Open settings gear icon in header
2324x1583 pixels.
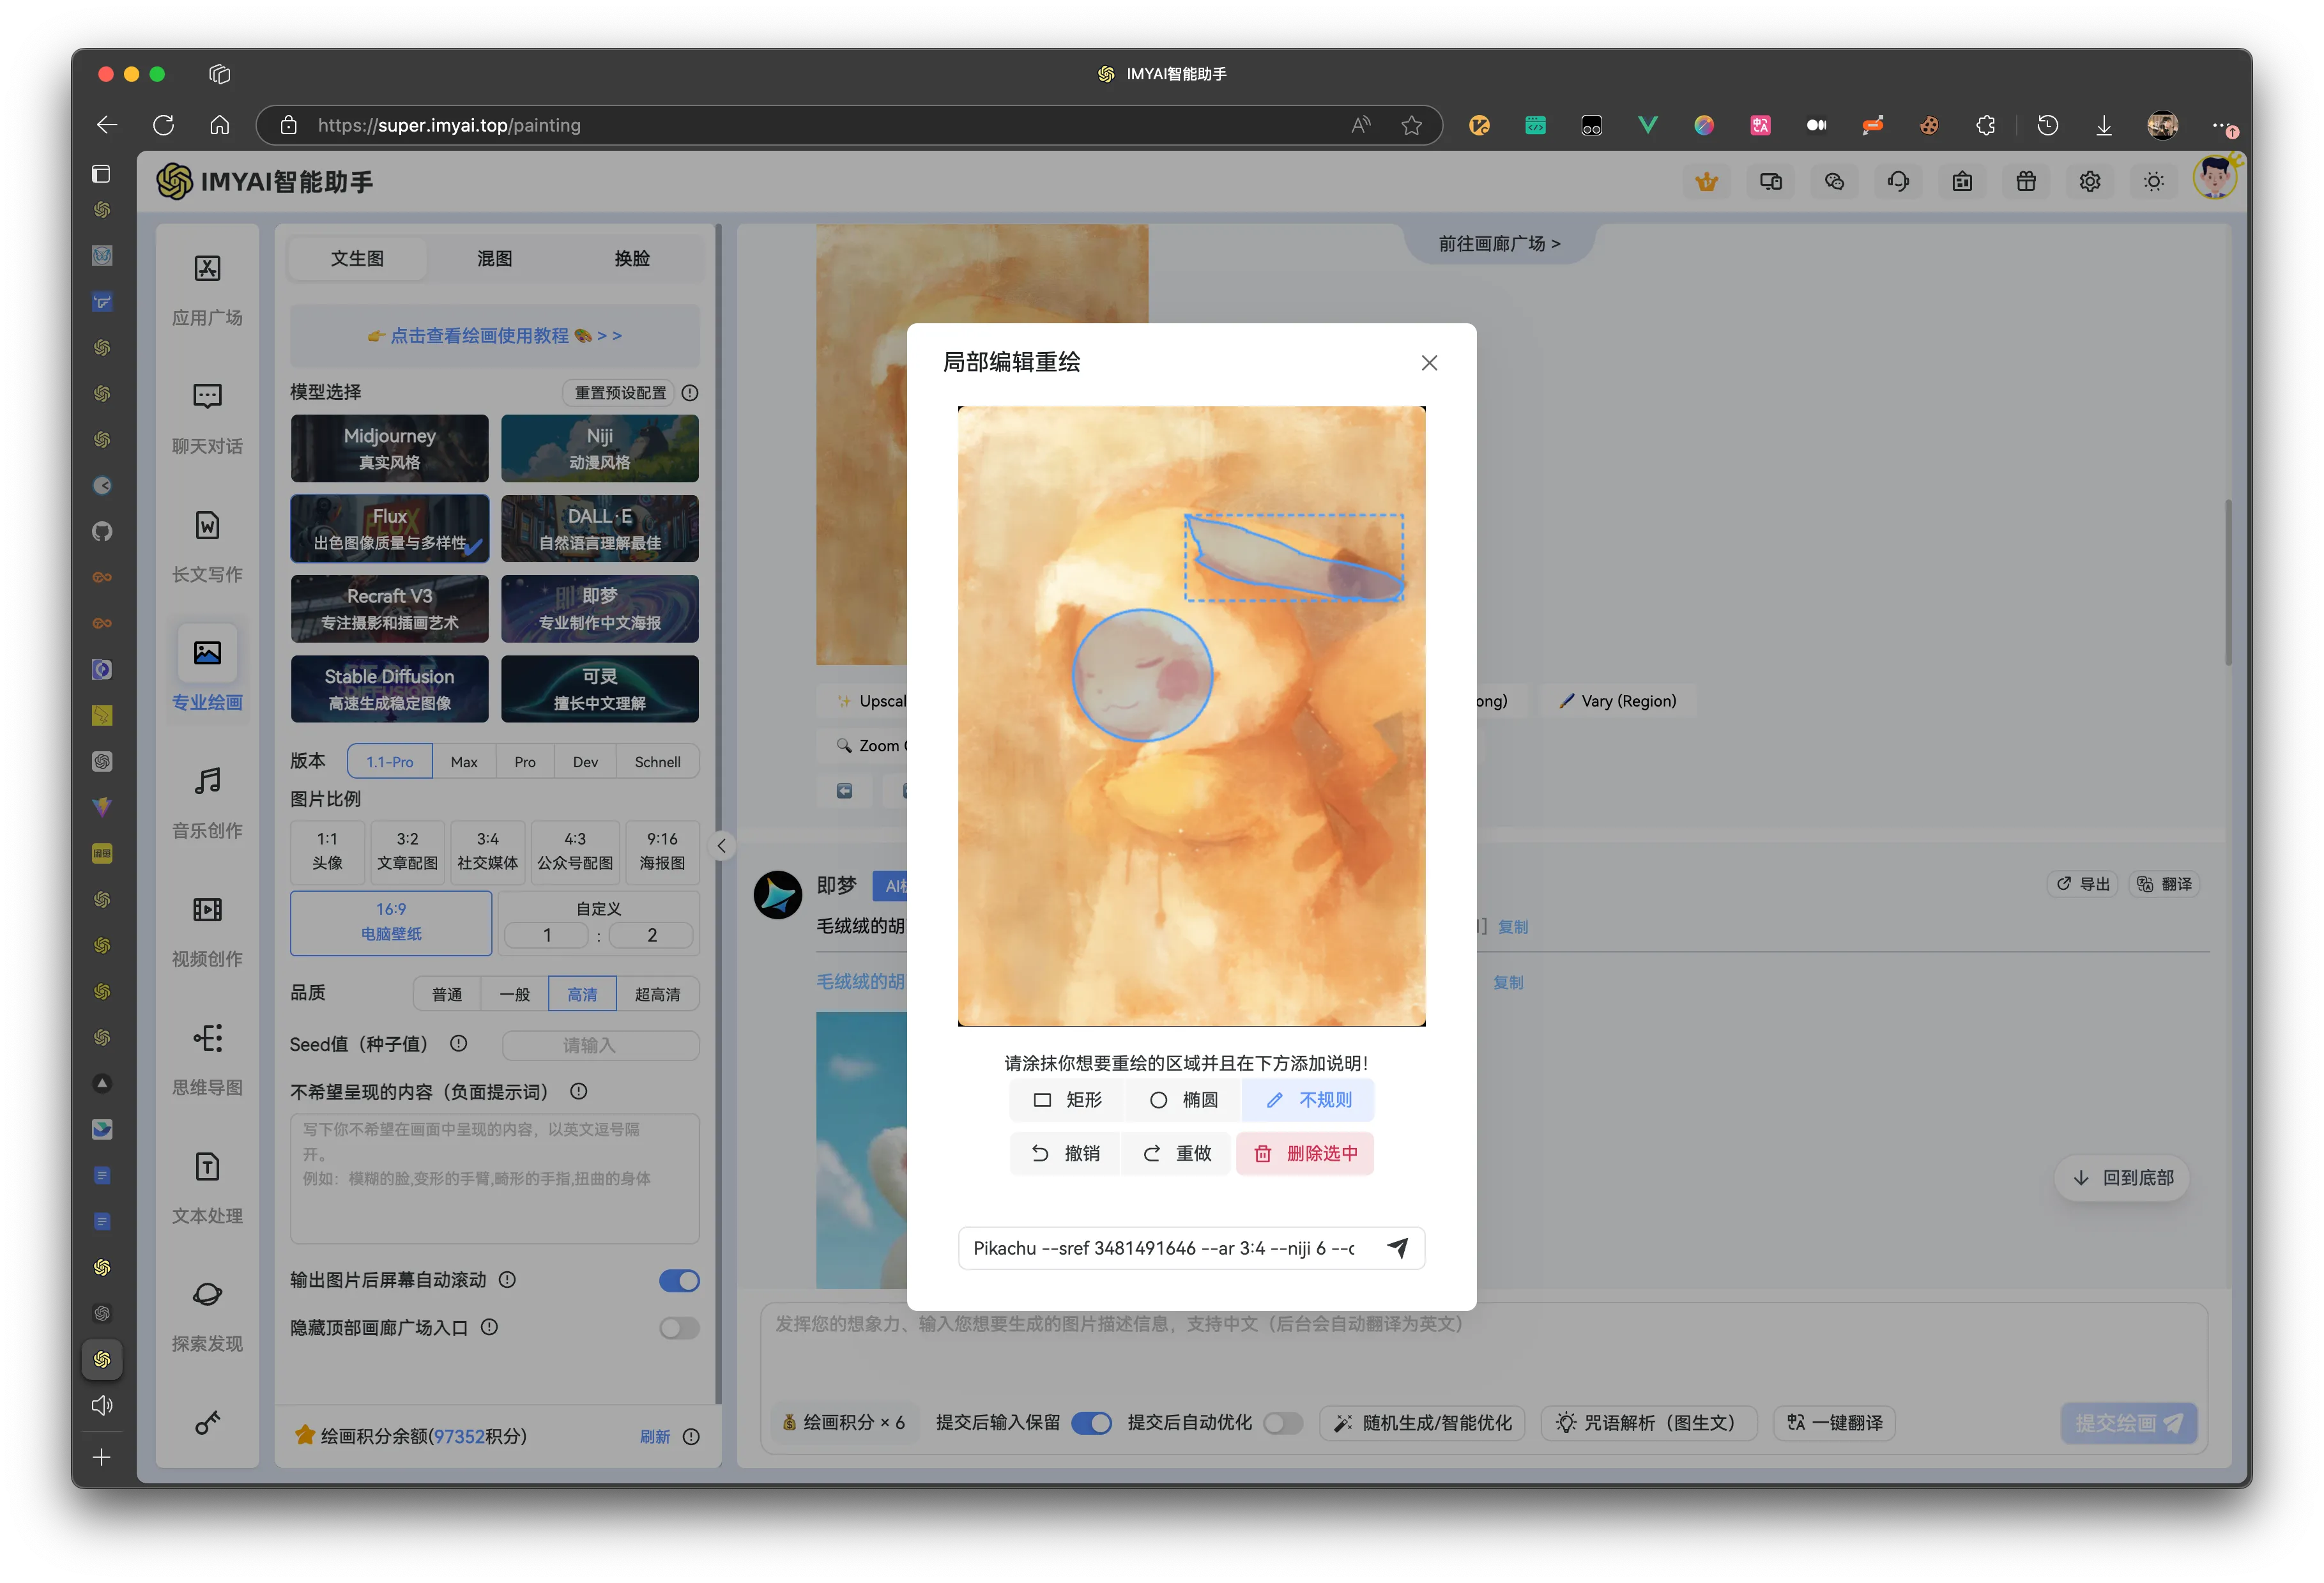pyautogui.click(x=2090, y=182)
